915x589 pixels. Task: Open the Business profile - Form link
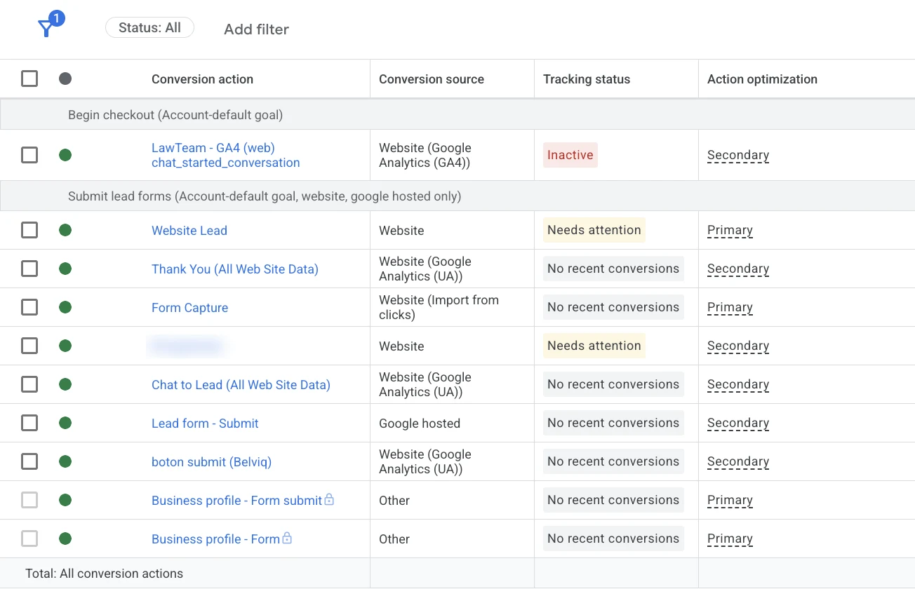pyautogui.click(x=215, y=539)
